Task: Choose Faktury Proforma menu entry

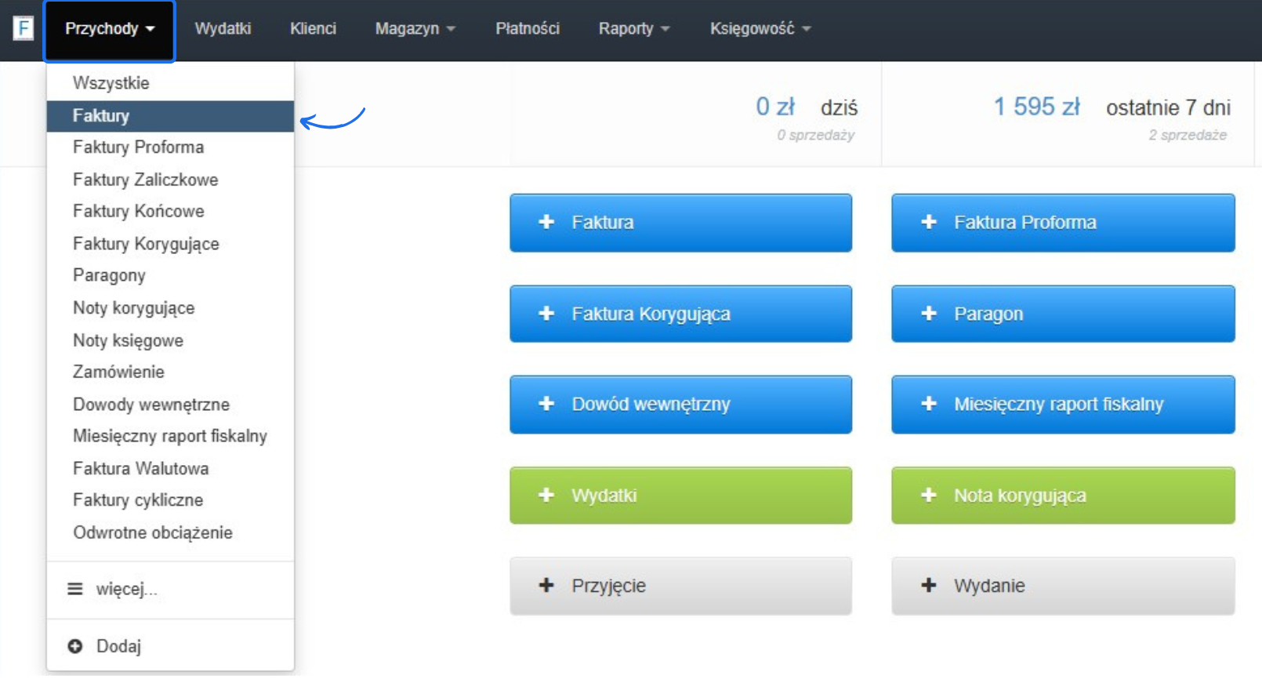Action: pyautogui.click(x=170, y=147)
